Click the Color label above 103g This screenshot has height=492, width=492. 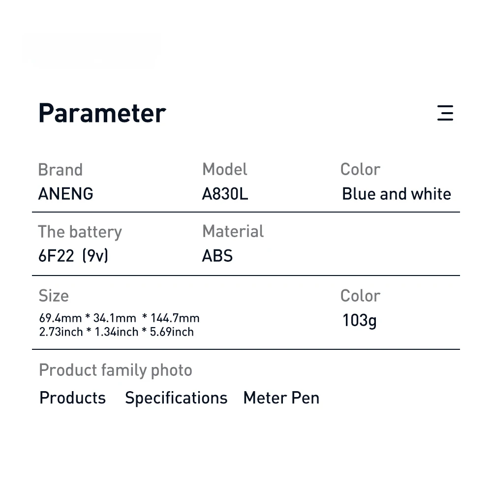(360, 296)
